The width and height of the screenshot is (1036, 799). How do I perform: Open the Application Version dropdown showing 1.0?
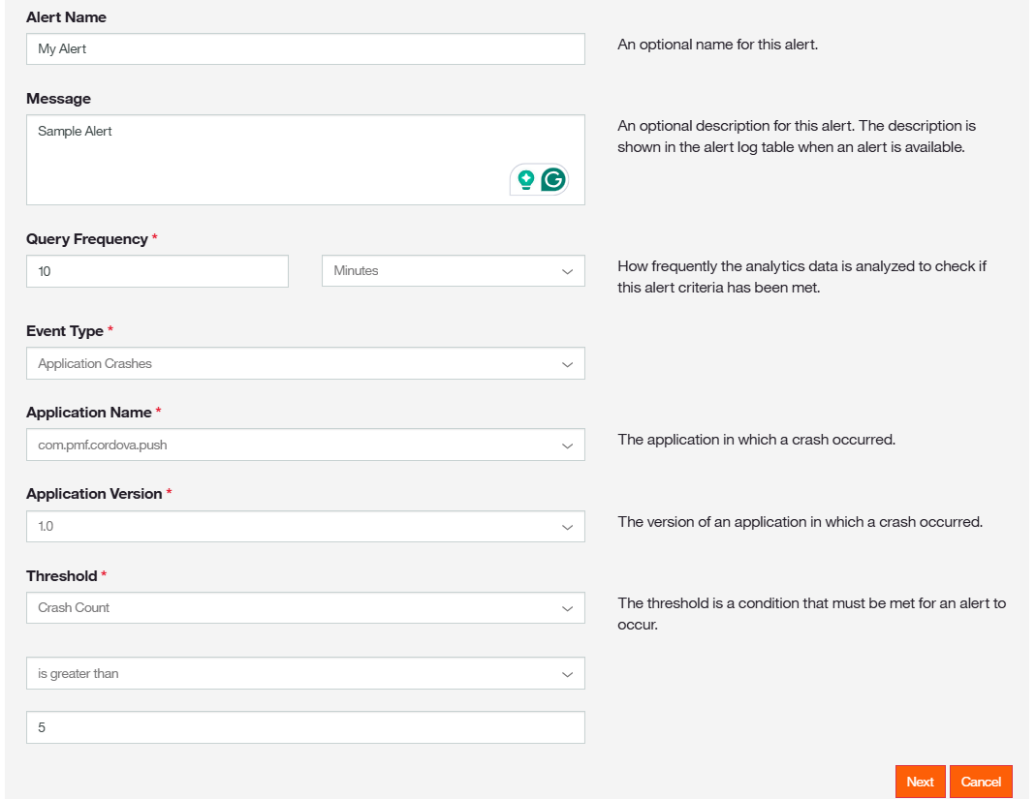305,527
